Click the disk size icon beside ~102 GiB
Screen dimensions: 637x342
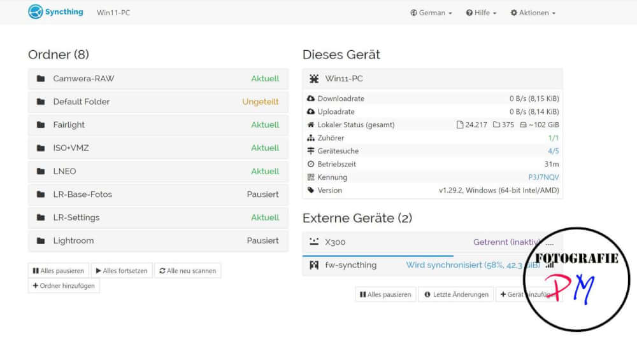click(523, 125)
